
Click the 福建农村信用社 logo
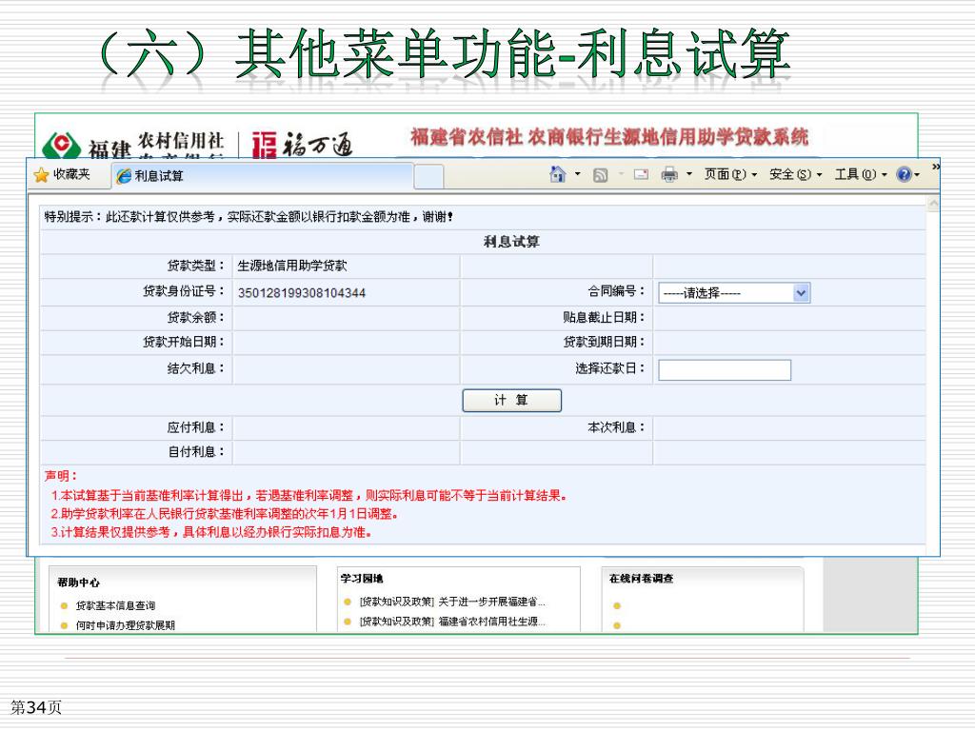coord(132,145)
